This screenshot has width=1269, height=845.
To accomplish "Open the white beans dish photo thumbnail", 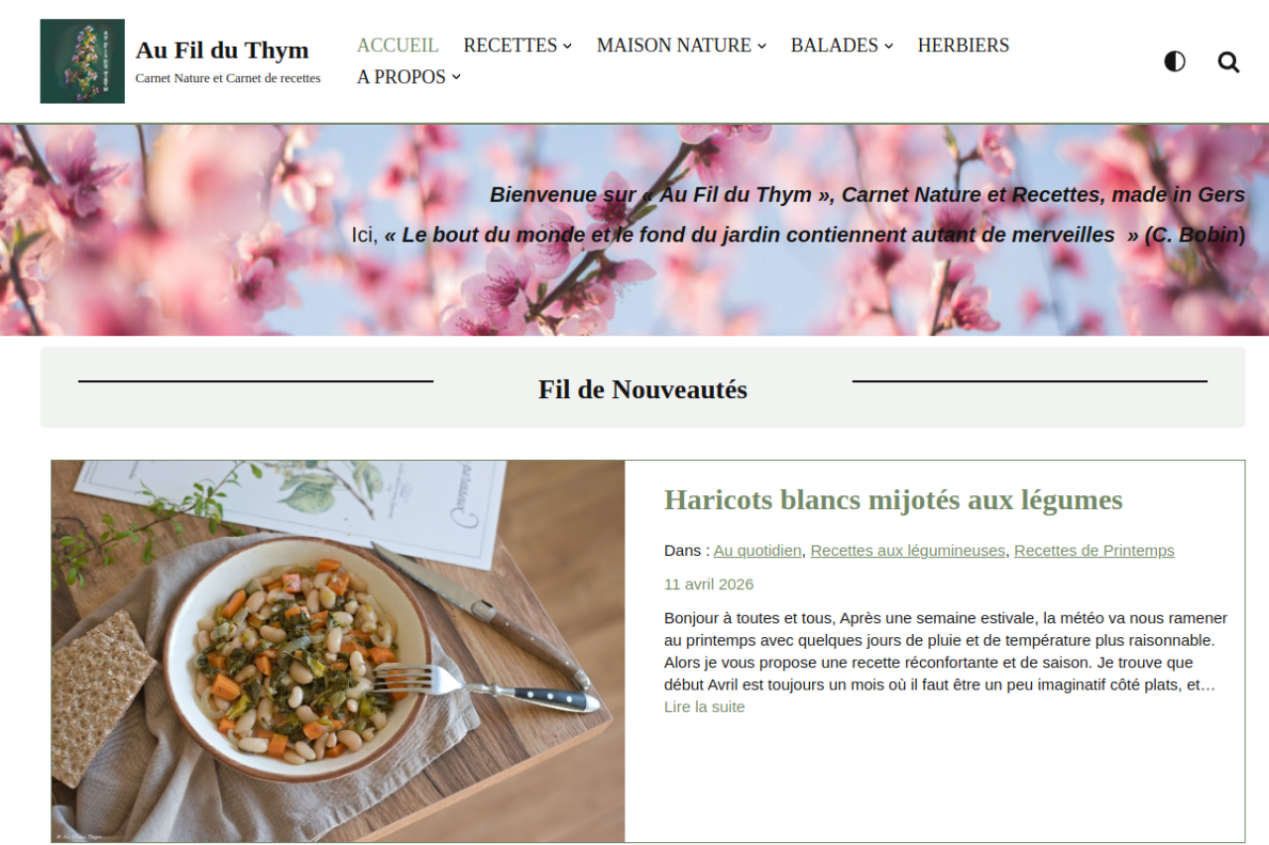I will point(338,651).
